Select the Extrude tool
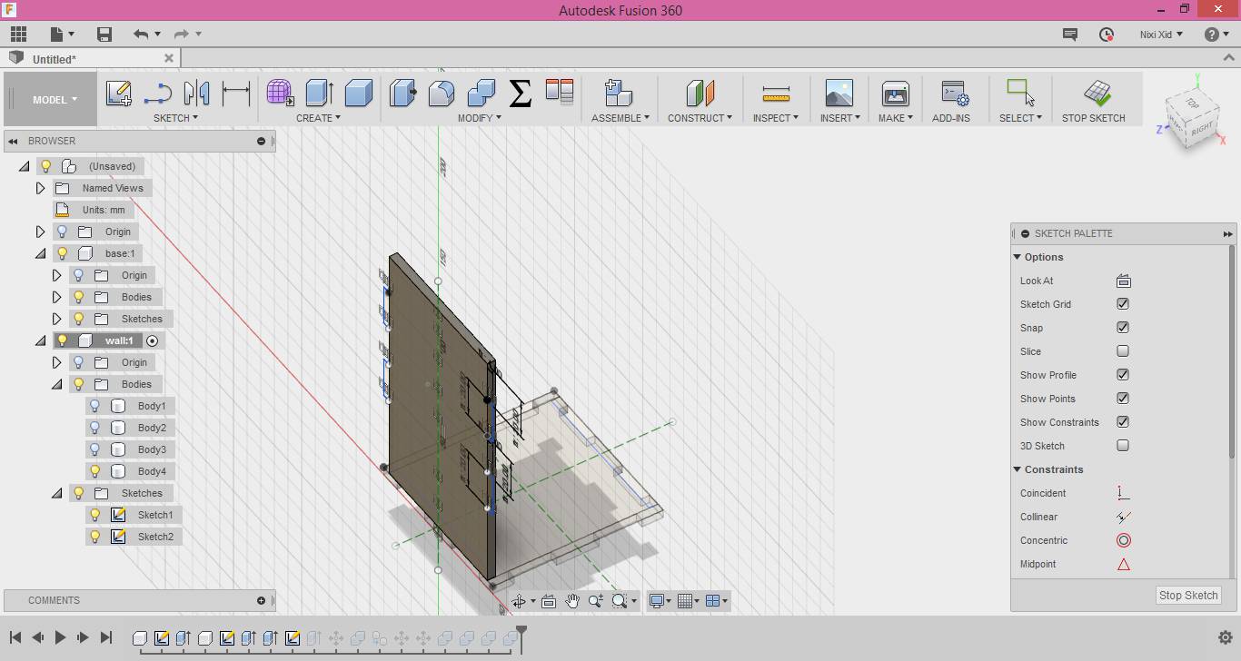1241x661 pixels. coord(319,93)
